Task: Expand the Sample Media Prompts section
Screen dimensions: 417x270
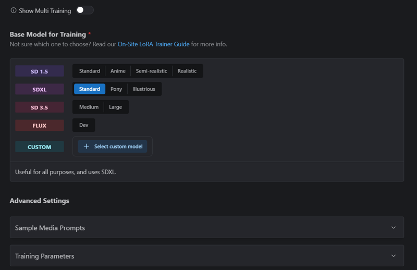Action: pos(207,227)
